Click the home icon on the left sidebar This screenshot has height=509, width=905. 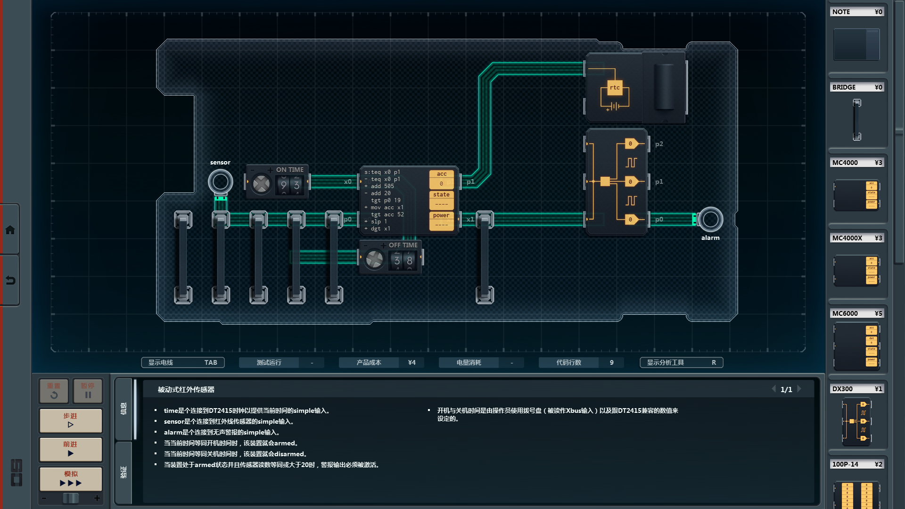click(10, 230)
